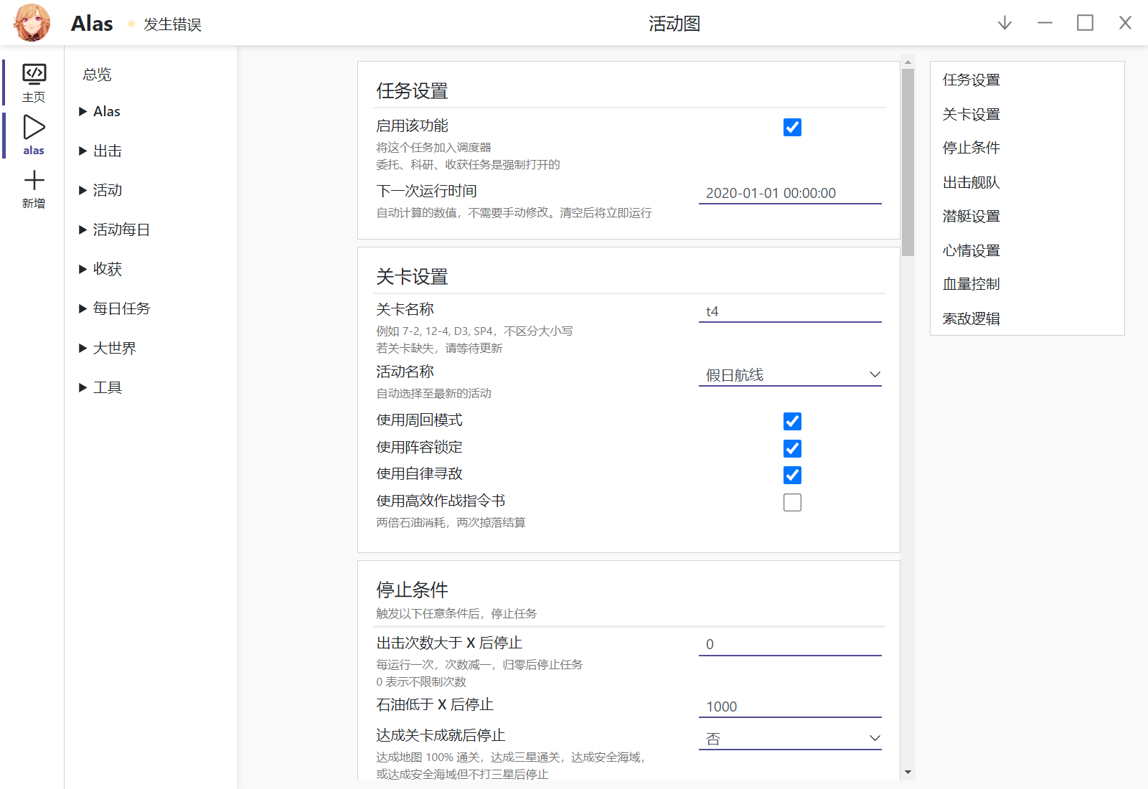This screenshot has height=789, width=1148.
Task: Click the download update arrow icon
Action: coord(1004,22)
